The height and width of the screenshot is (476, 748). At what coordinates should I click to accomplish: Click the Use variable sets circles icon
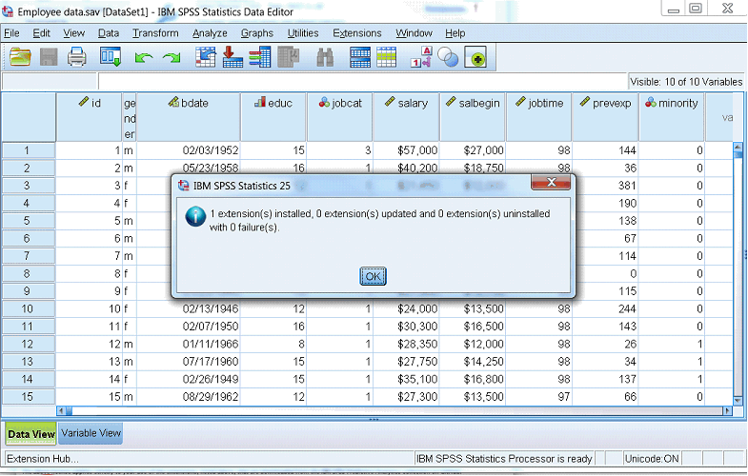pyautogui.click(x=448, y=57)
